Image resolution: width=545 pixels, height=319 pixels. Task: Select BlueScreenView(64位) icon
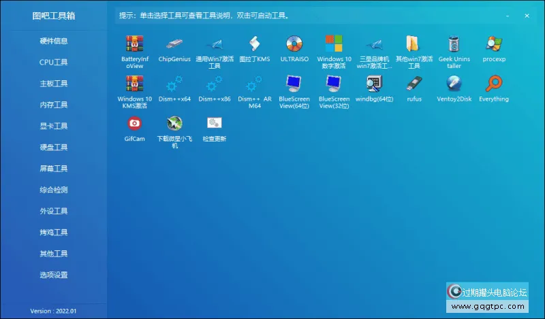(x=294, y=84)
